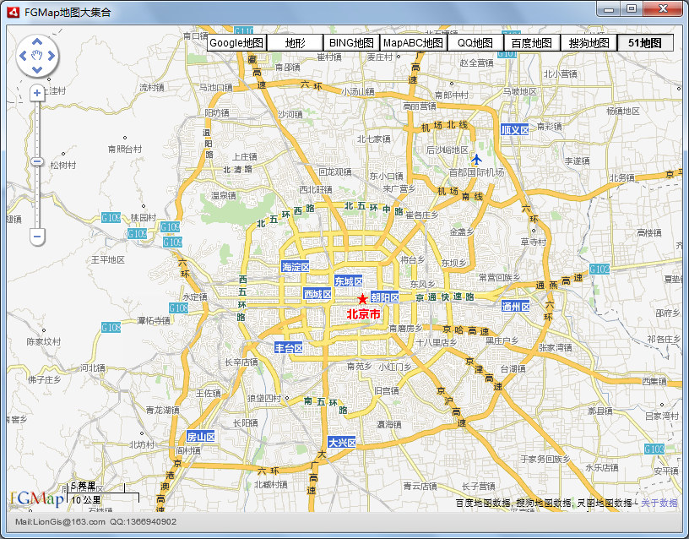The image size is (689, 539).
Task: Click the 北七家镇 town label
Action: pyautogui.click(x=374, y=139)
